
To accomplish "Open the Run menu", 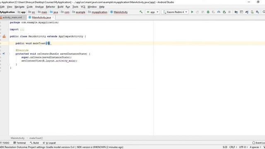I will click(x=68, y=7).
